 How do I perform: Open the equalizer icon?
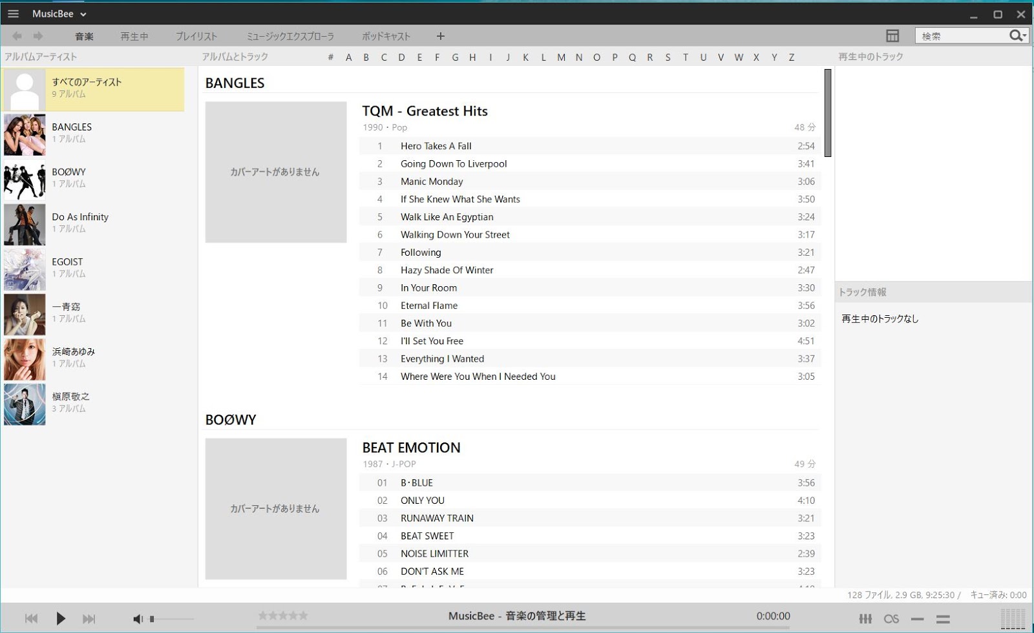point(865,619)
